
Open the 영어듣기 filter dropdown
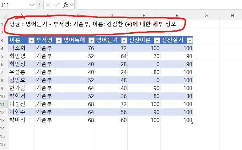click(x=124, y=40)
